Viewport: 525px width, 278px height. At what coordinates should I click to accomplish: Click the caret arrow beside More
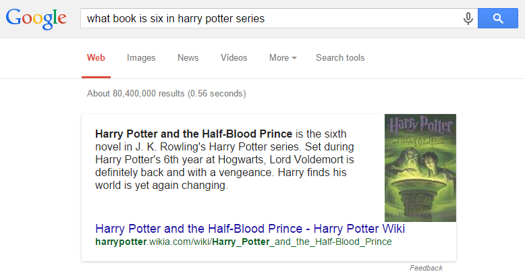tap(294, 59)
